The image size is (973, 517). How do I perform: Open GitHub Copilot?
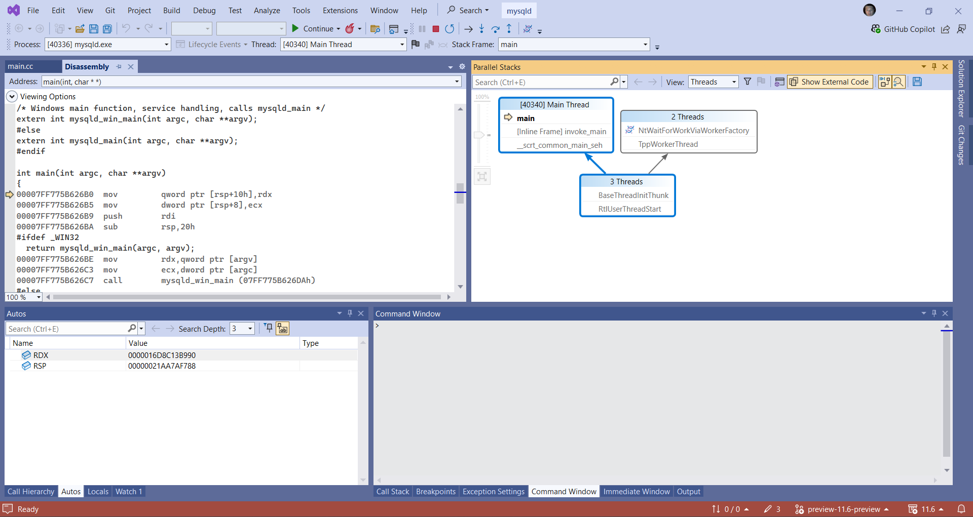coord(903,29)
